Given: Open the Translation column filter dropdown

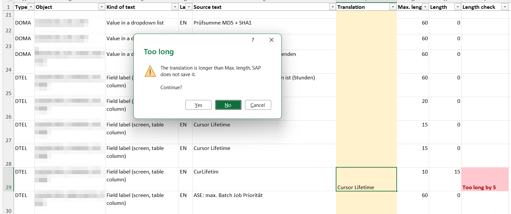Looking at the screenshot, I should tap(392, 7).
